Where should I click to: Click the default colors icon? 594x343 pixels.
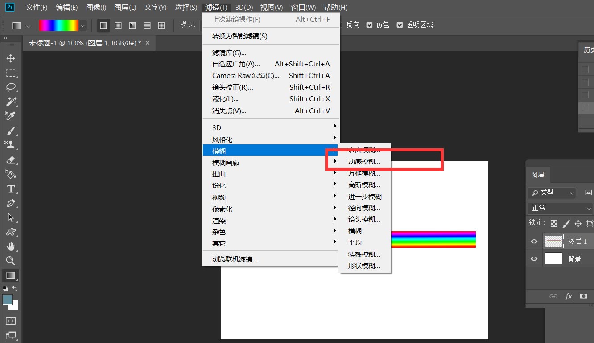pyautogui.click(x=5, y=289)
